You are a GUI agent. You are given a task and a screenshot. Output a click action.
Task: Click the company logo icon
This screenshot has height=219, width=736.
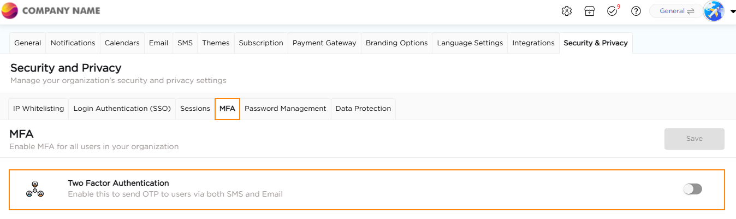(10, 11)
